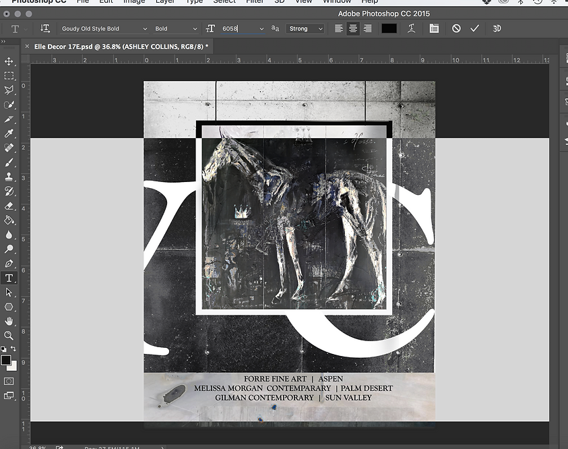
Task: Choose the Eraser tool
Action: [9, 206]
